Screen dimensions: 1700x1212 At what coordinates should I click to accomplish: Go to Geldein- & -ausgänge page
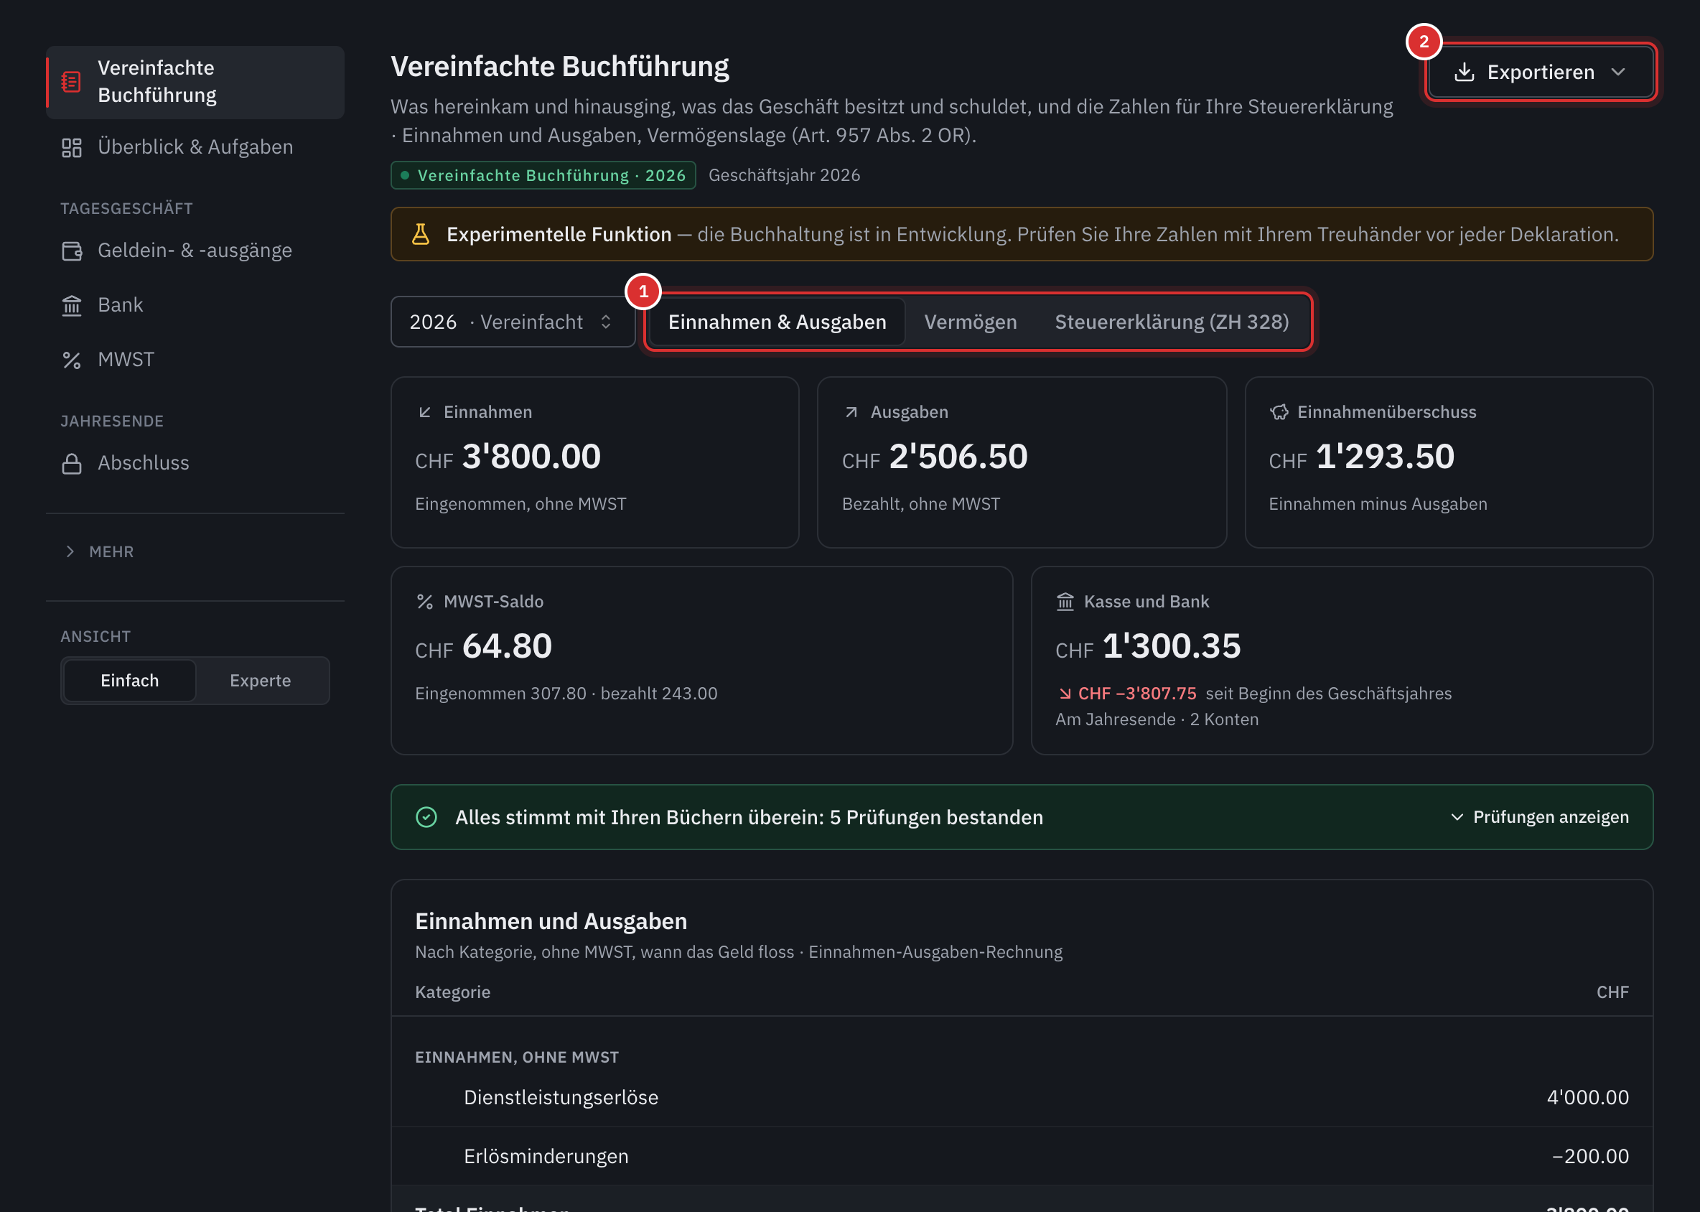pos(195,251)
